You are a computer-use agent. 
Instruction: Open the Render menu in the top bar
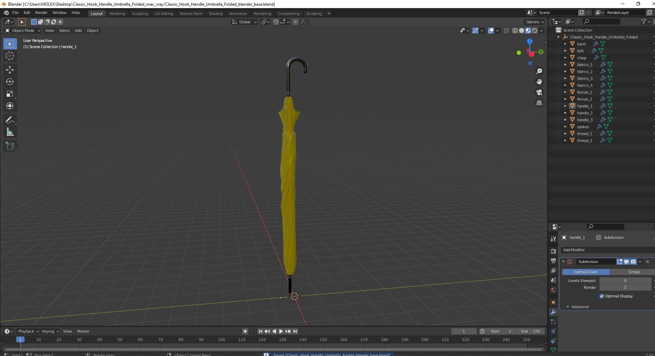pyautogui.click(x=41, y=13)
